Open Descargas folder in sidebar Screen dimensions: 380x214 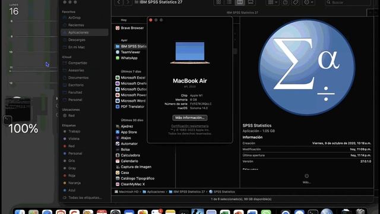(x=77, y=40)
